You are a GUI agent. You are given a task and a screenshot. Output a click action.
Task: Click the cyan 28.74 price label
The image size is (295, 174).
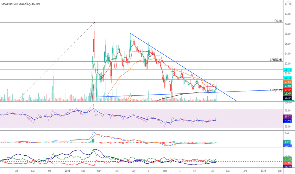[x=288, y=78]
